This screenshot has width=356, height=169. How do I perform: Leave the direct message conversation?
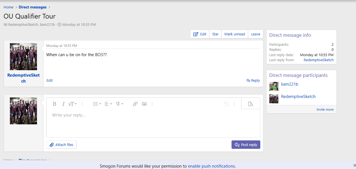click(x=255, y=34)
